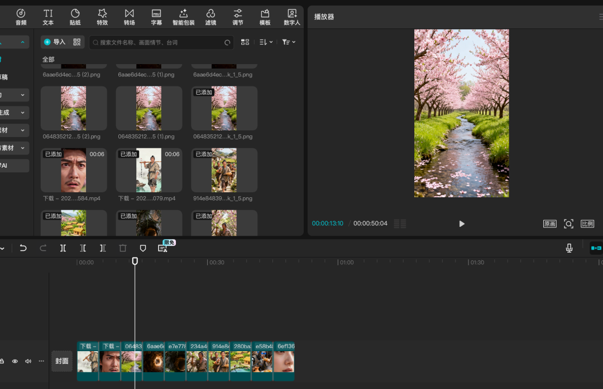Screen dimensions: 603x389
Task: Switch to the 字幕 (captions) tab
Action: point(156,17)
